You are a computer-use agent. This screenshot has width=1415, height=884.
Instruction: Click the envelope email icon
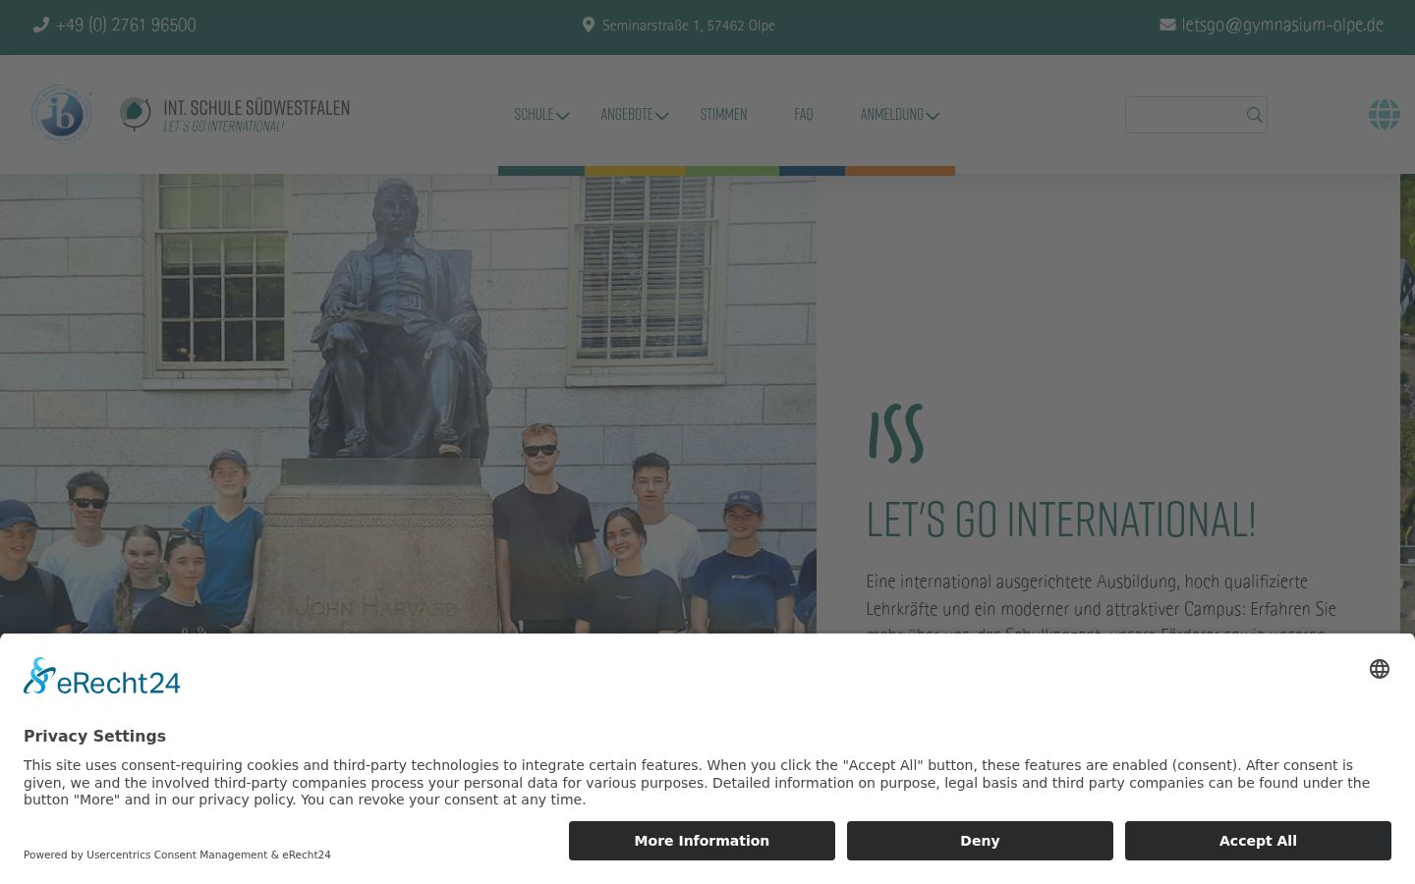pos(1167,26)
